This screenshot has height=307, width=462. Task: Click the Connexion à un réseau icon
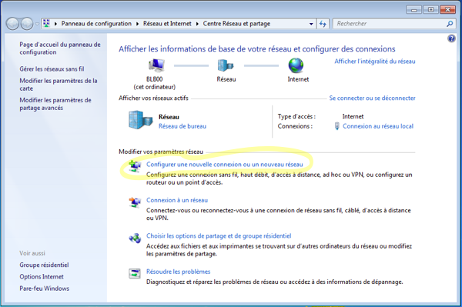click(135, 202)
